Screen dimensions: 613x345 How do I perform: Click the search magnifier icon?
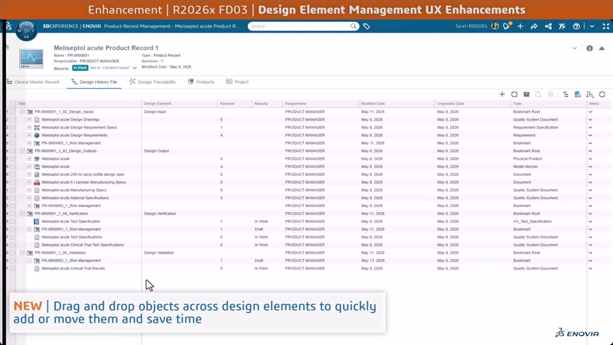point(353,26)
